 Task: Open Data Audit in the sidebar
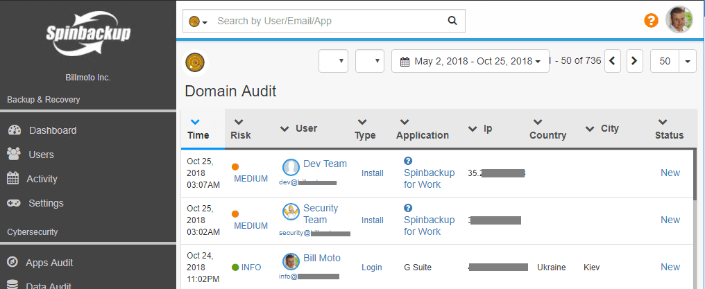[49, 284]
